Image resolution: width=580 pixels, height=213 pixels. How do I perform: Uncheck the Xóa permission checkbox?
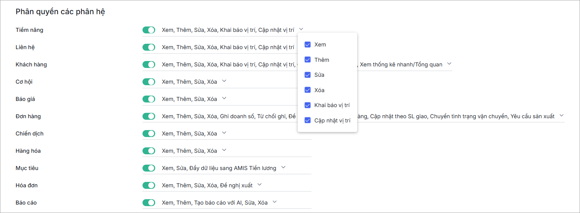coord(308,90)
